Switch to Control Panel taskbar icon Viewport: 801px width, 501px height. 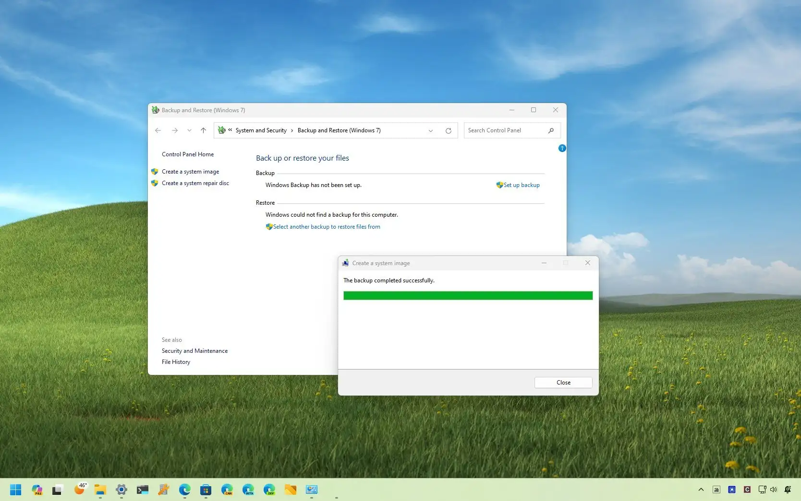pyautogui.click(x=312, y=489)
